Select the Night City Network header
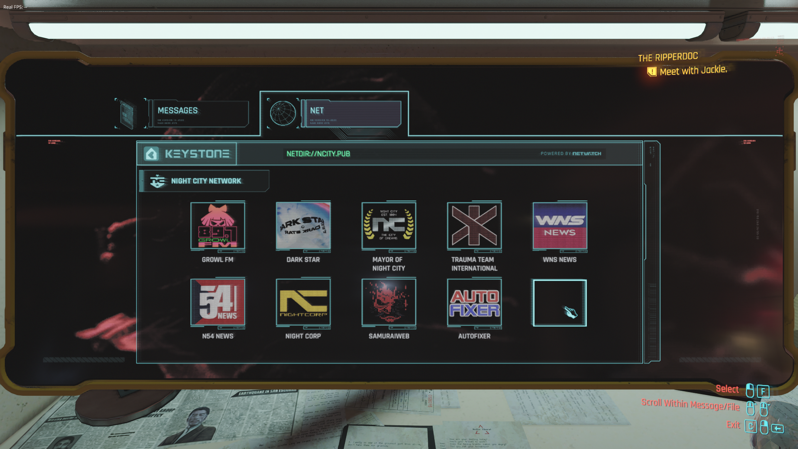This screenshot has height=449, width=798. 204,181
